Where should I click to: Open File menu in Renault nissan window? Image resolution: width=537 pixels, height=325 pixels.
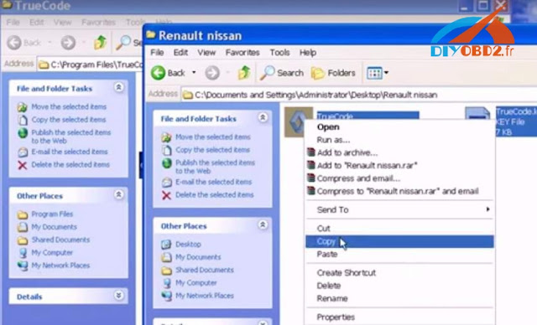click(x=157, y=53)
